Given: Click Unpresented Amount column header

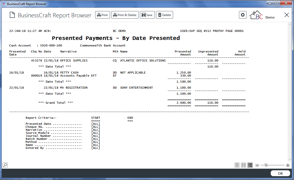Looking at the screenshot, I should (x=208, y=53).
